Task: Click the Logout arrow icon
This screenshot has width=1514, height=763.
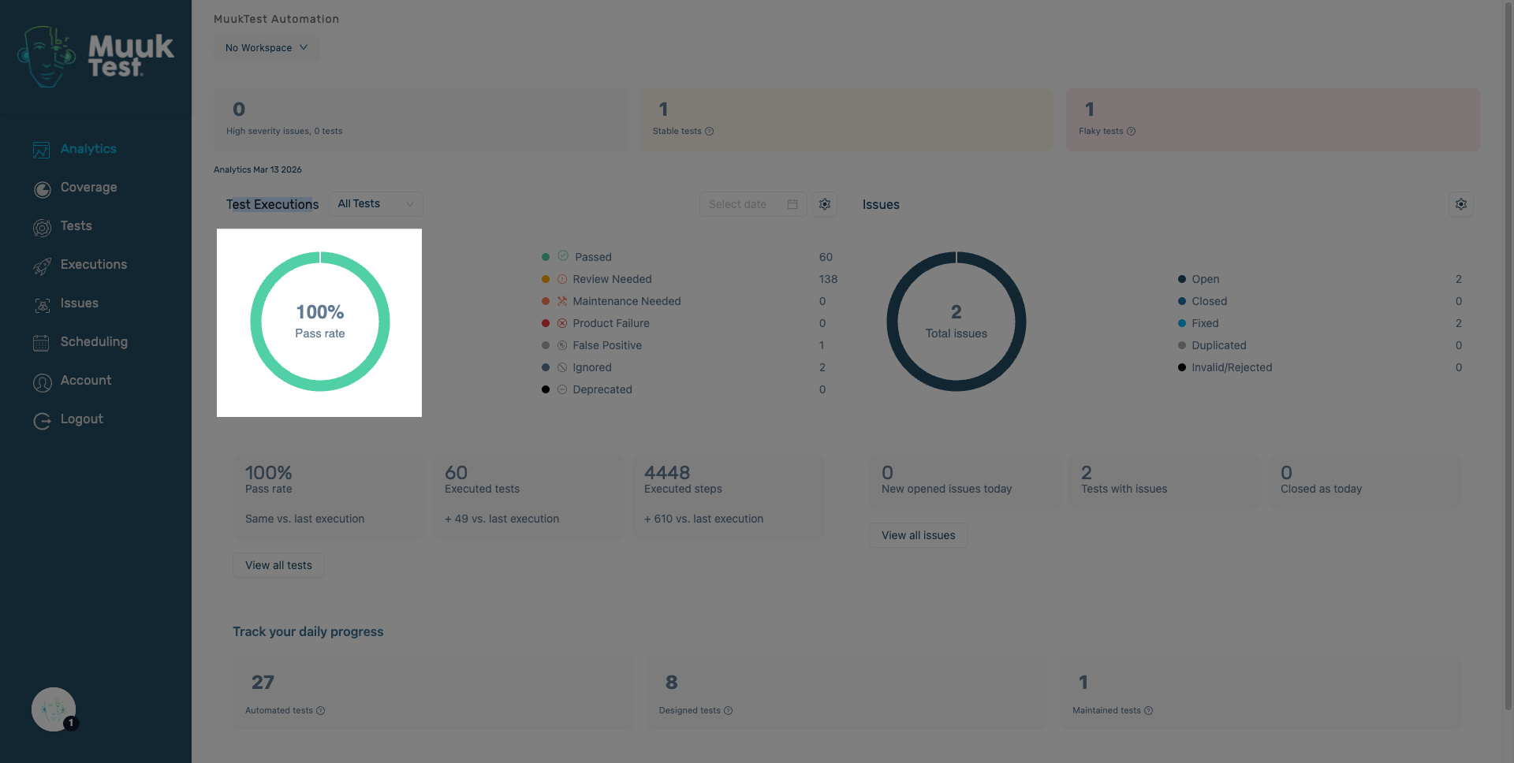Action: (x=42, y=421)
